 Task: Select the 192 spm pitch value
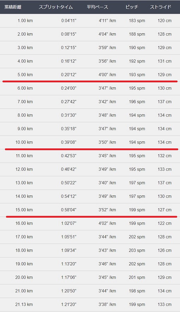[137, 61]
